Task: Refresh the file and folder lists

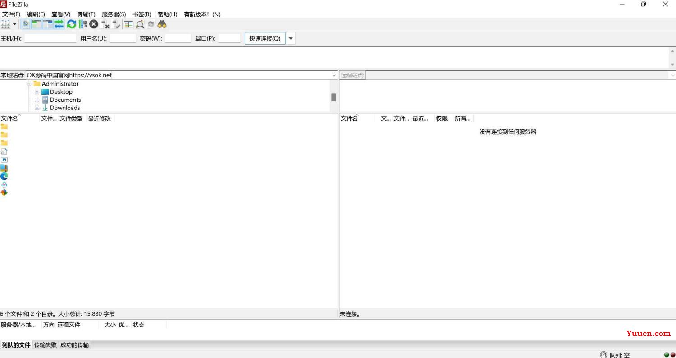Action: coord(71,24)
